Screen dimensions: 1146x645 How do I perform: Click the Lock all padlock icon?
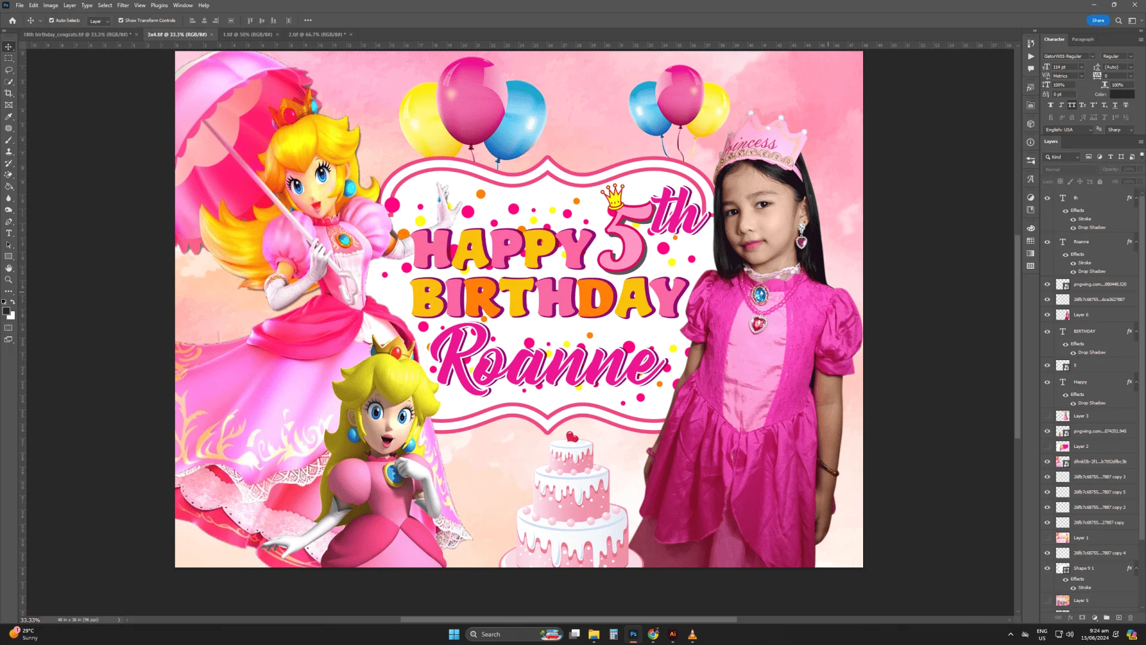point(1100,182)
